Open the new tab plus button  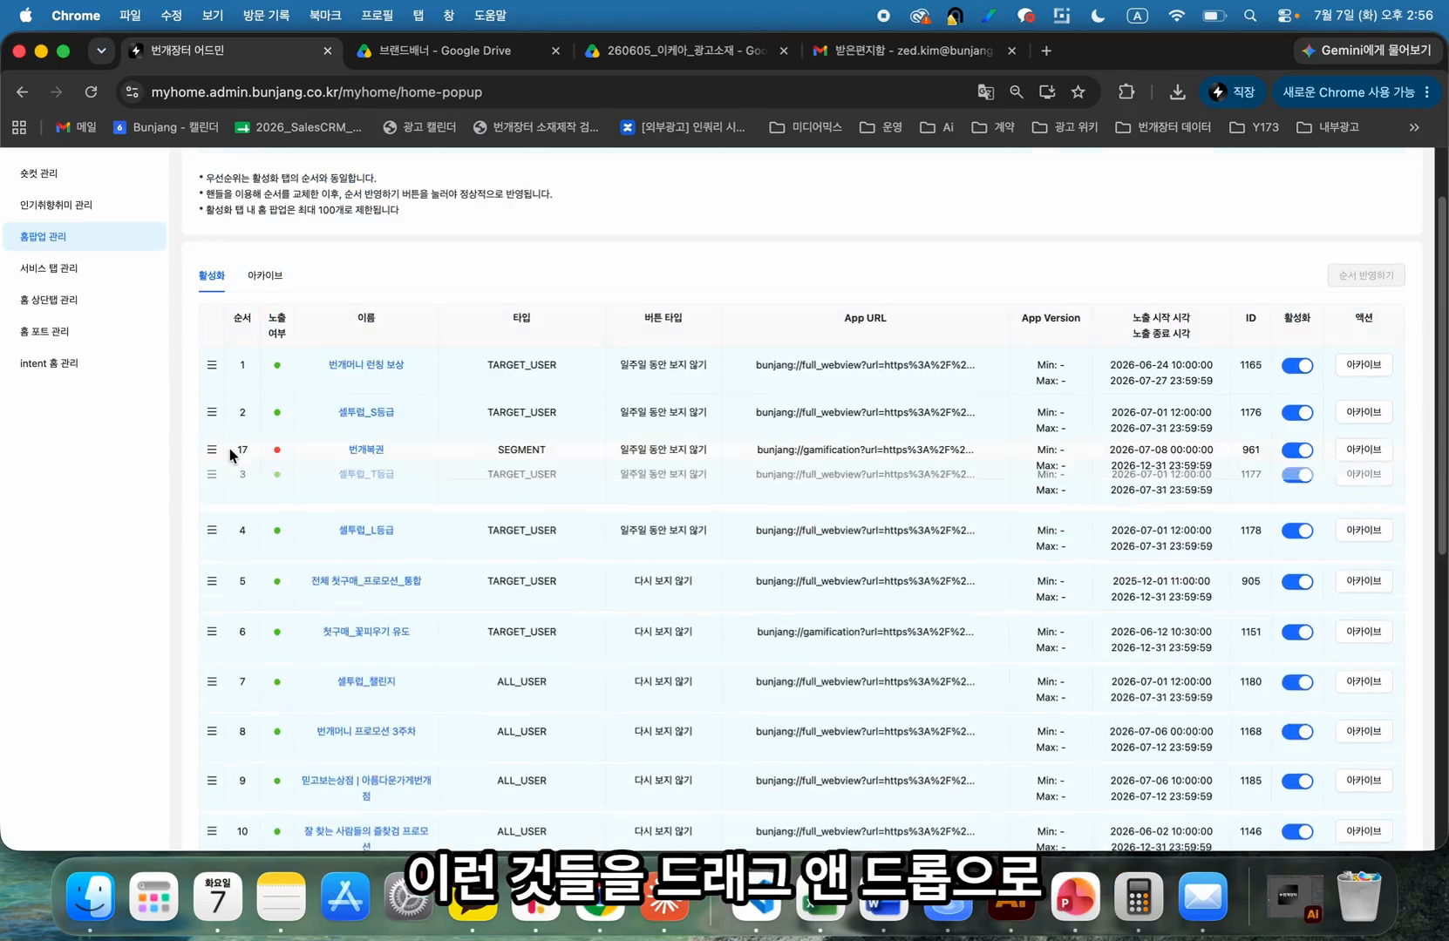(x=1046, y=51)
